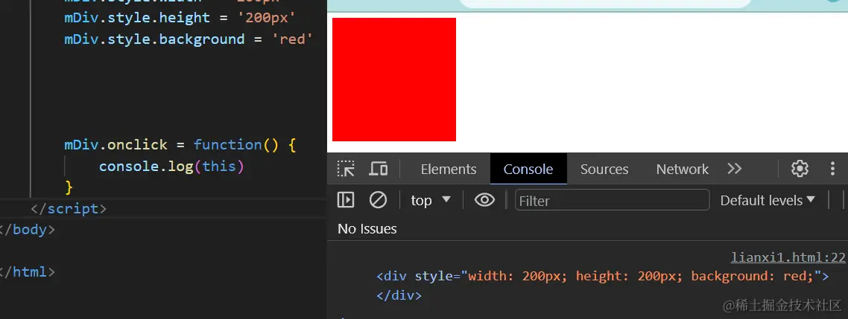Show the console sidebar panel icon
The width and height of the screenshot is (848, 319).
346,200
